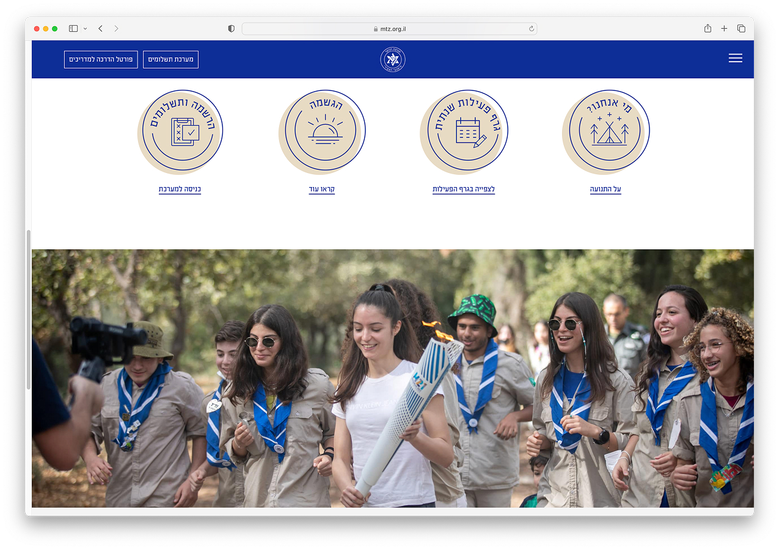
Task: Click the checklist "הרשמה ותשלומים" icon
Action: 183,131
